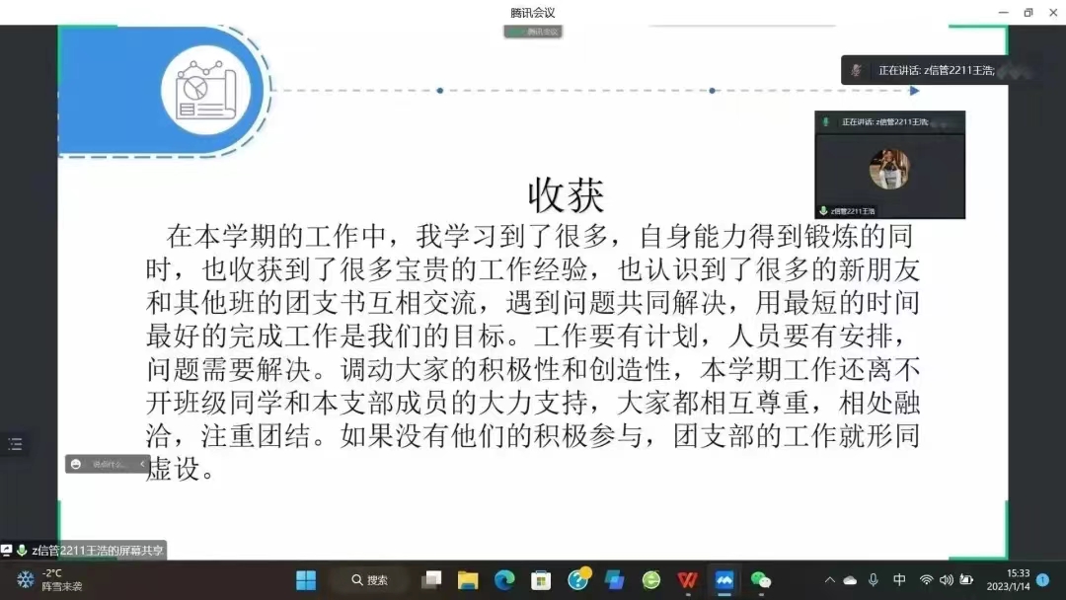Open WeChat from the taskbar

click(761, 579)
